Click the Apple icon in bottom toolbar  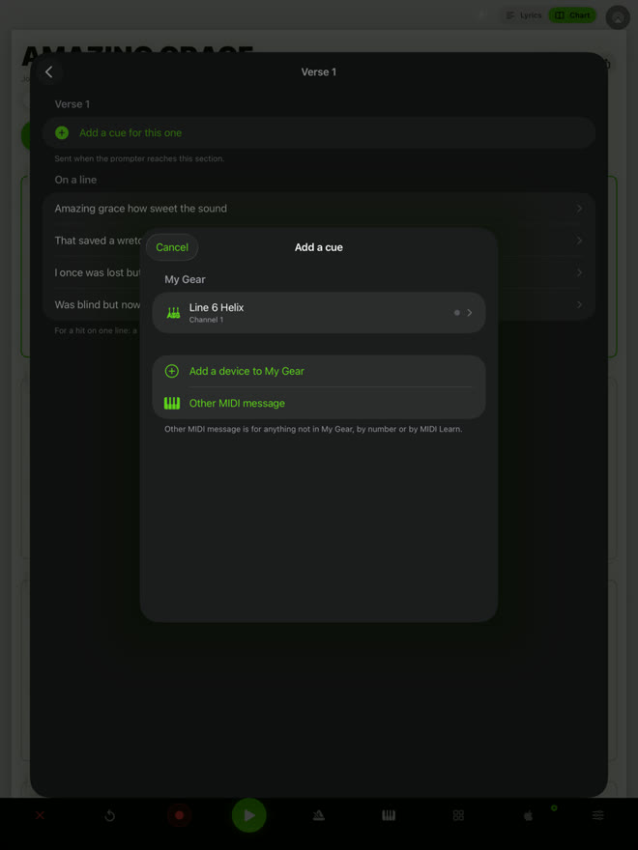(528, 815)
